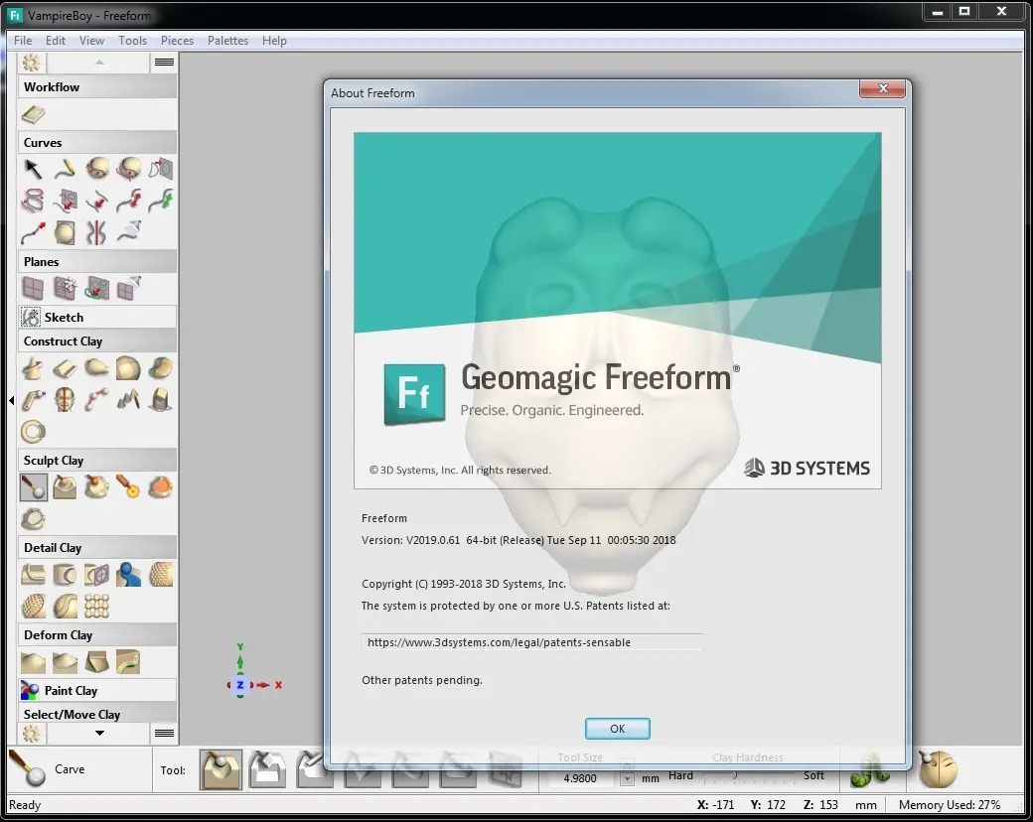Collapse the Detail Clay section
The width and height of the screenshot is (1033, 822).
pos(97,547)
